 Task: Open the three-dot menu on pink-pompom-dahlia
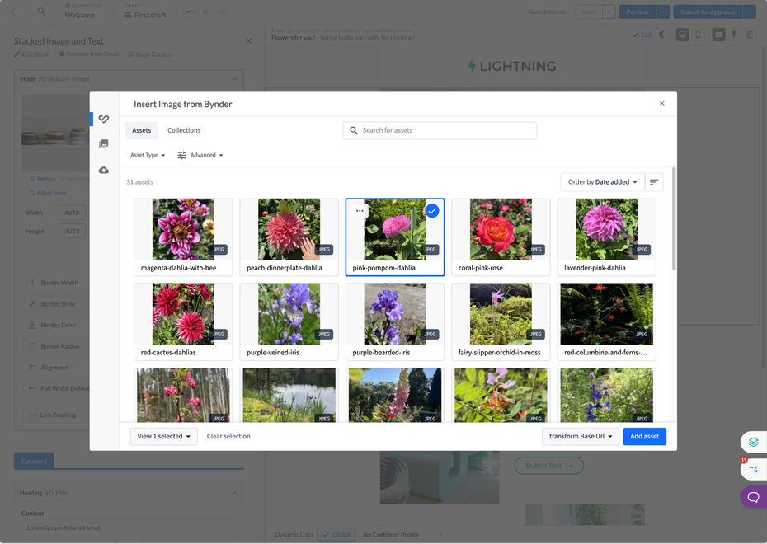(x=360, y=211)
